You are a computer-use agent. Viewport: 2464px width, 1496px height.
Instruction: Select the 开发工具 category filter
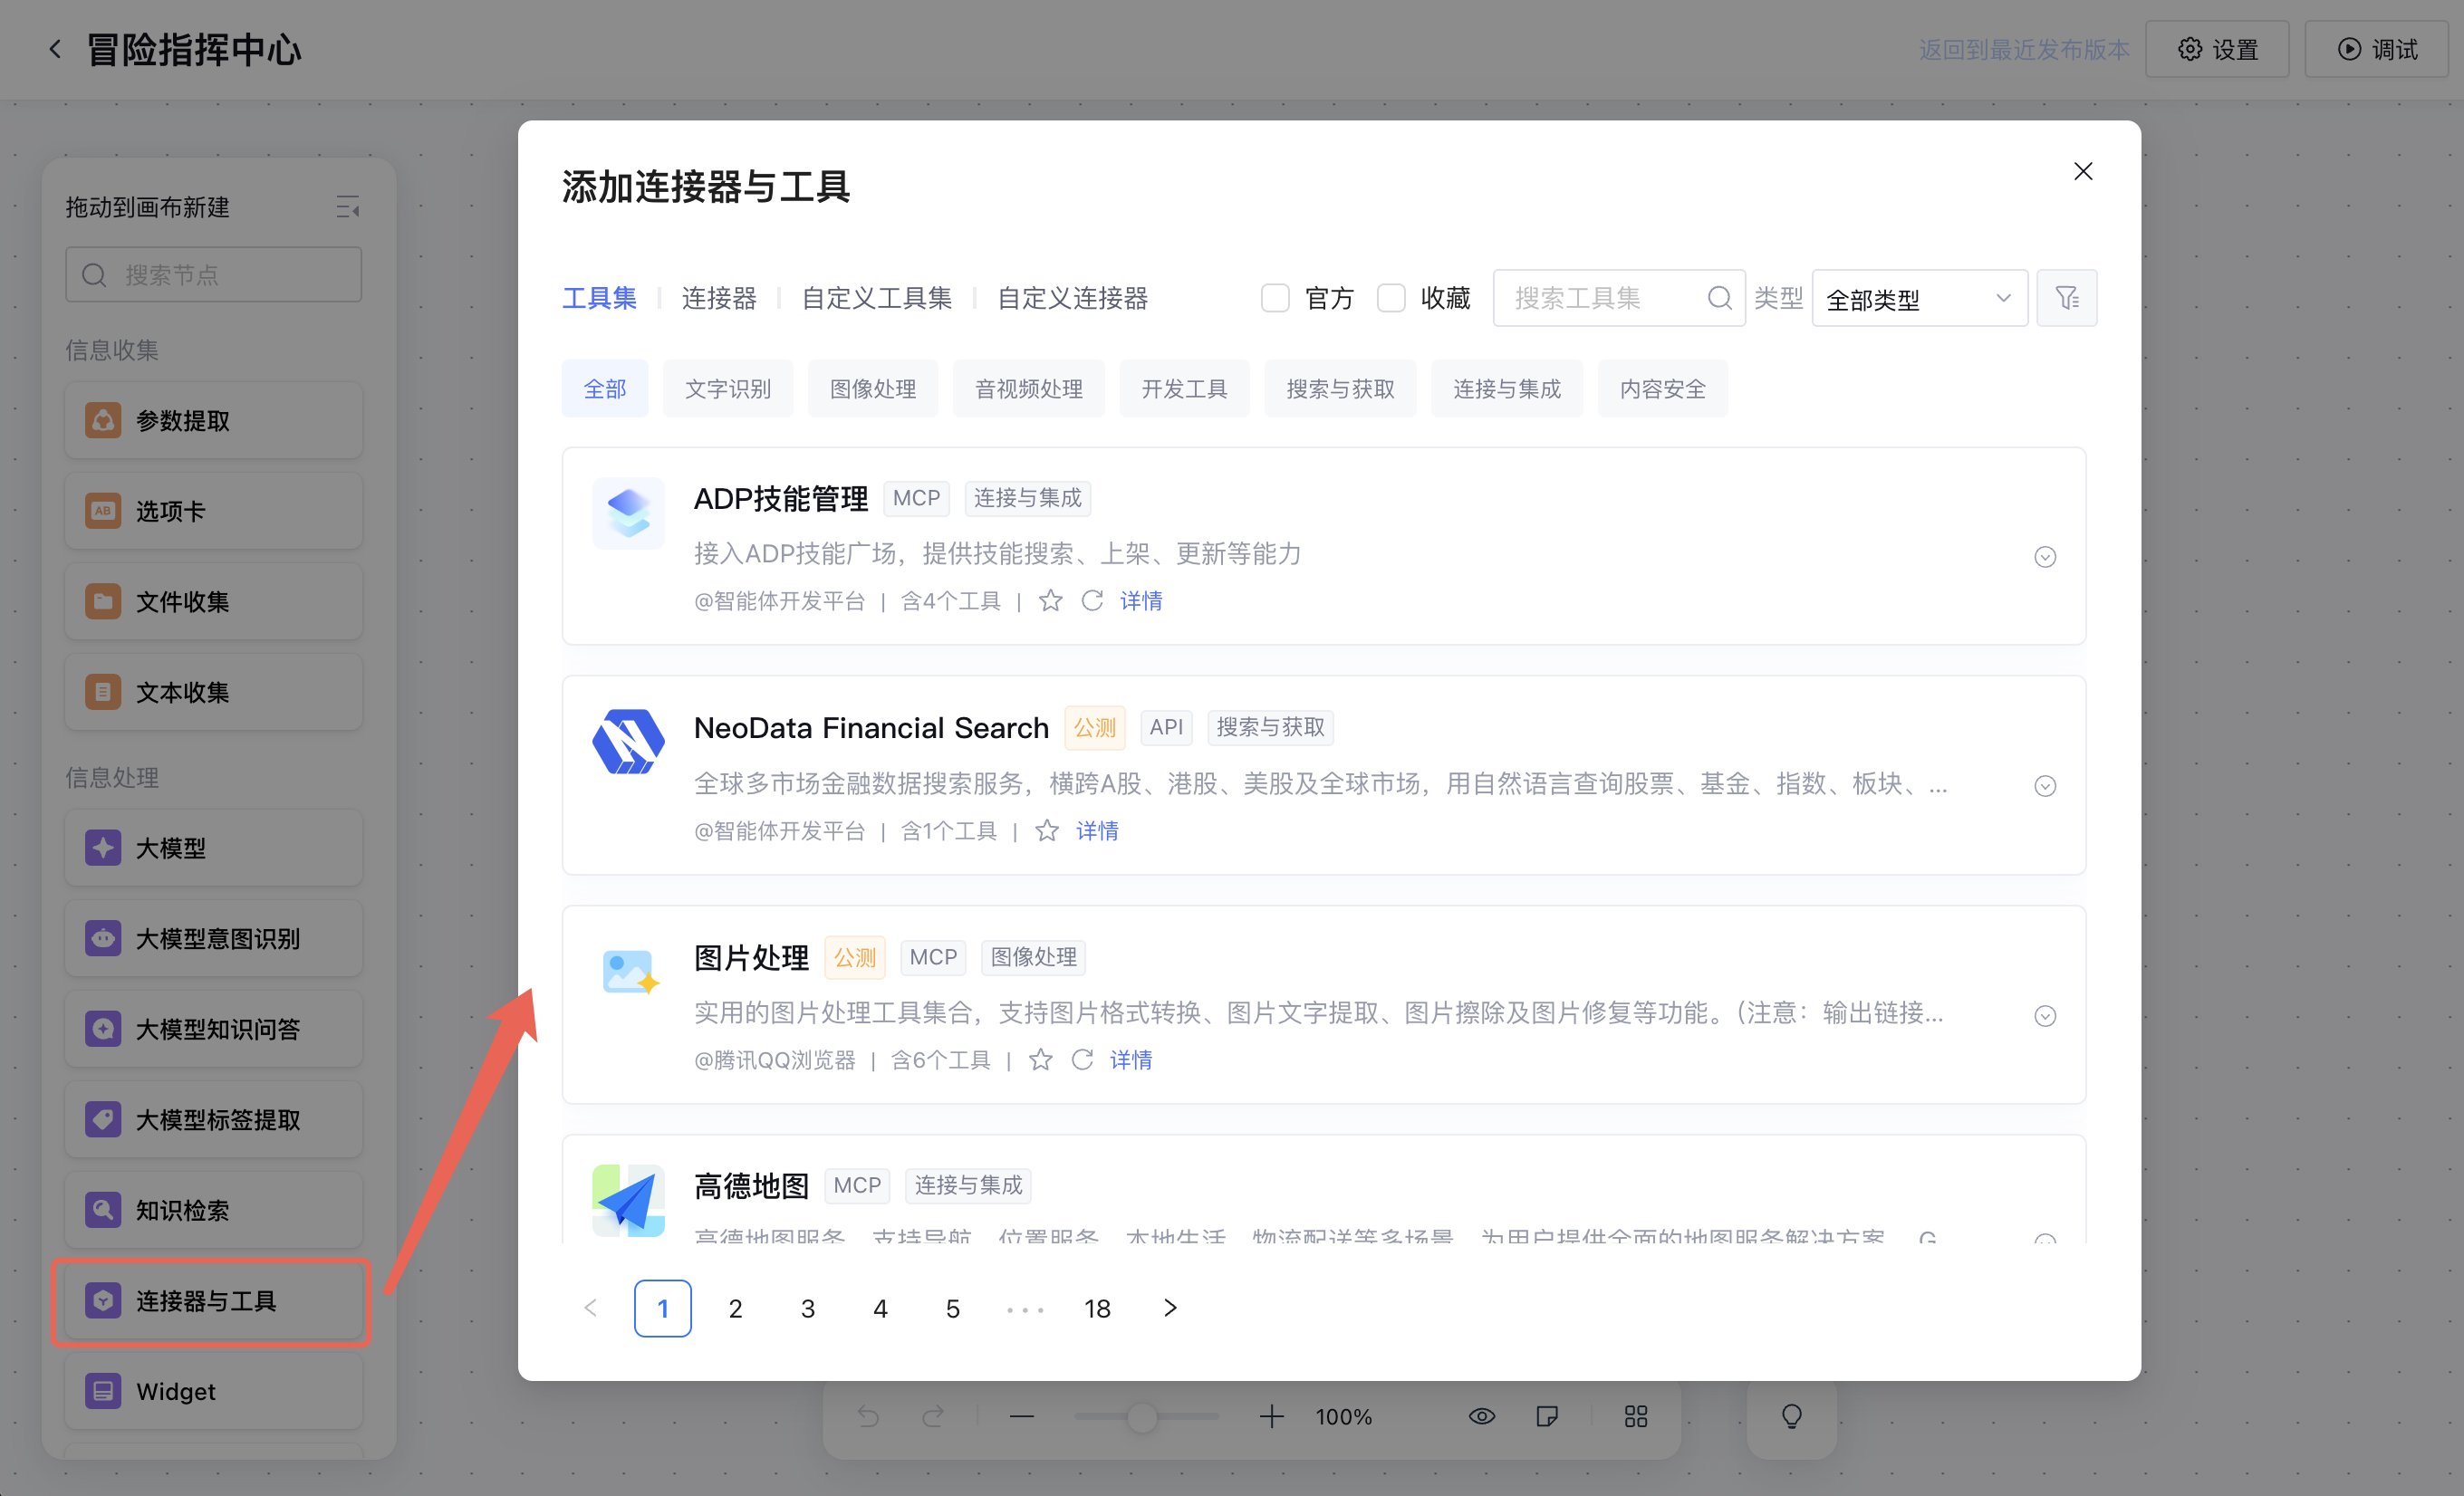(1184, 388)
